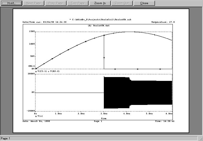Click the Temperature: 27.0 label
The image size is (203, 141).
[163, 22]
